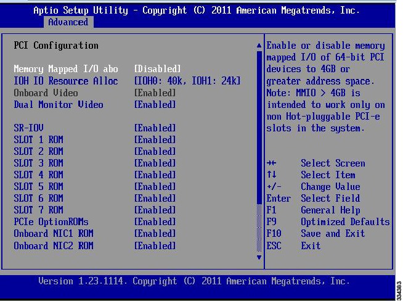Toggle SLOT 1 ROM Enabled setting
This screenshot has width=403, height=301.
point(155,139)
